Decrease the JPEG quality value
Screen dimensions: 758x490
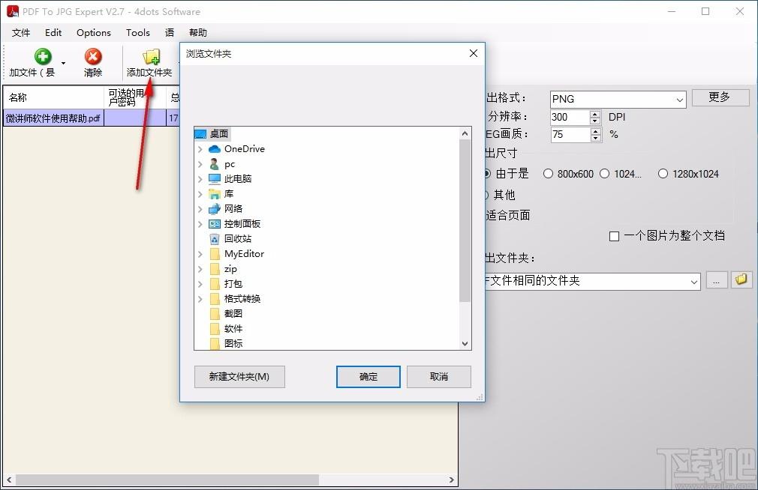[x=596, y=139]
